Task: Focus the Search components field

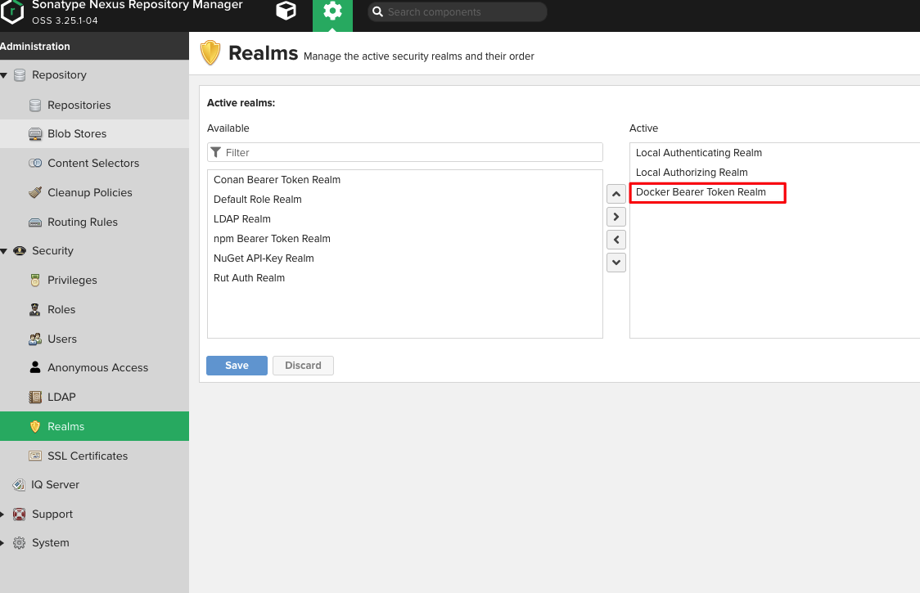Action: click(x=457, y=11)
